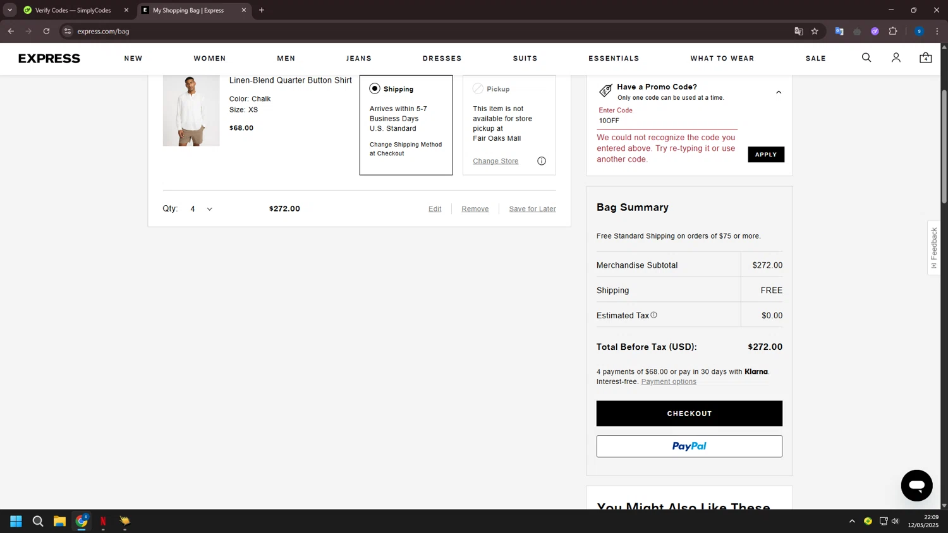Viewport: 948px width, 533px height.
Task: Open the SALE menu
Action: coord(816,58)
